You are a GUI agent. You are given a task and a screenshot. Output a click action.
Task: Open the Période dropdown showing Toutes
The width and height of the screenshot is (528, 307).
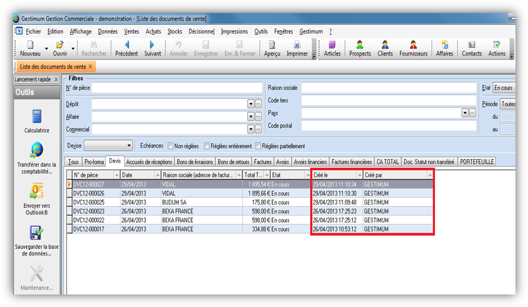[508, 104]
